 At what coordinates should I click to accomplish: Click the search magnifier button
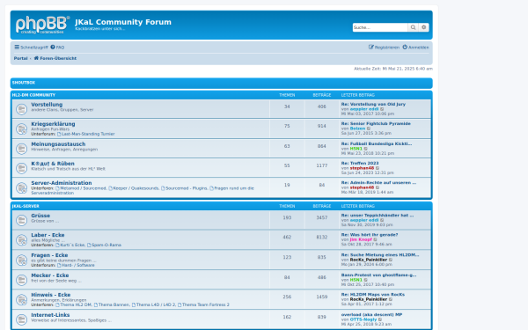pos(413,27)
